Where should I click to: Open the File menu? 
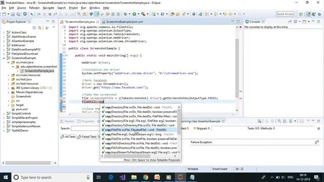point(4,8)
